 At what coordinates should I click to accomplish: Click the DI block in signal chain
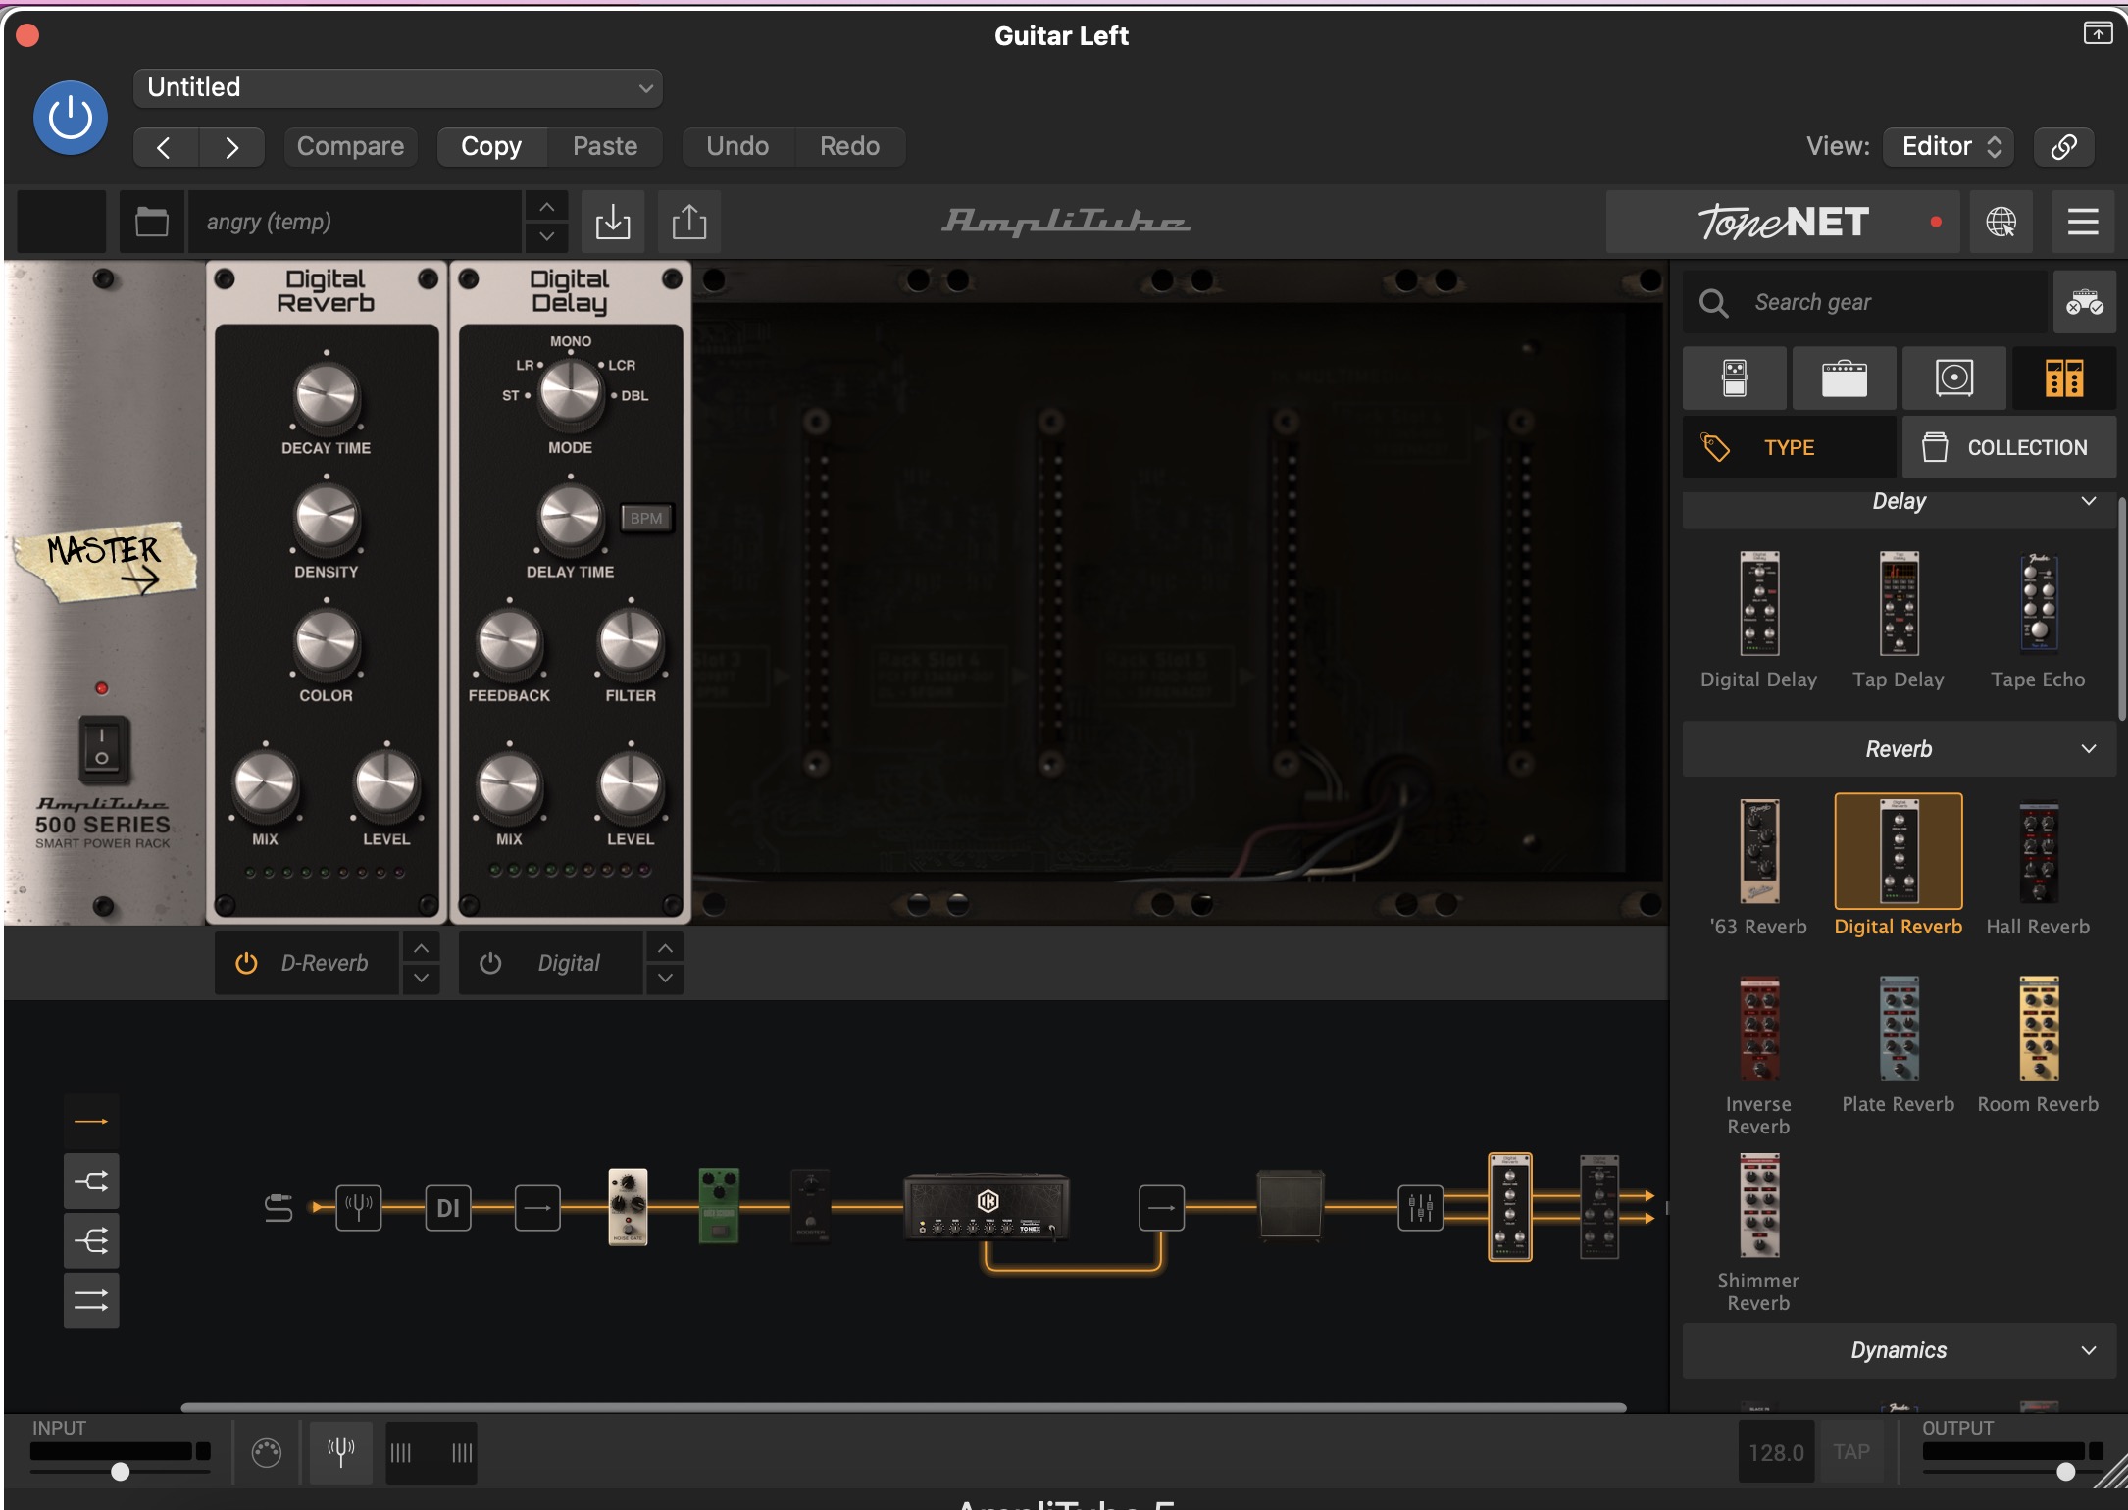point(448,1207)
